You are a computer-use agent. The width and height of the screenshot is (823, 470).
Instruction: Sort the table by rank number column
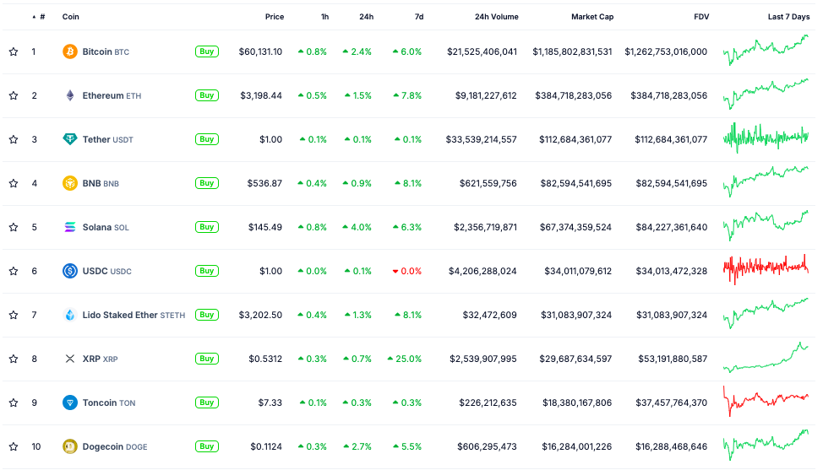pos(41,17)
